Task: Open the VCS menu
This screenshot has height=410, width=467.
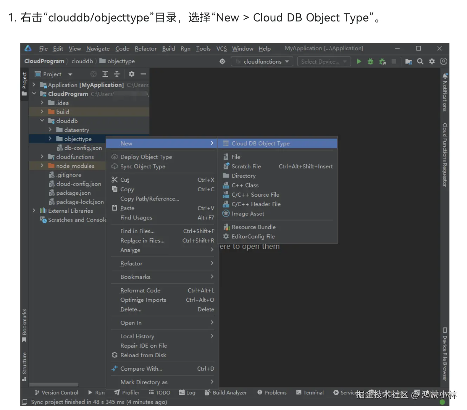Action: pos(222,49)
